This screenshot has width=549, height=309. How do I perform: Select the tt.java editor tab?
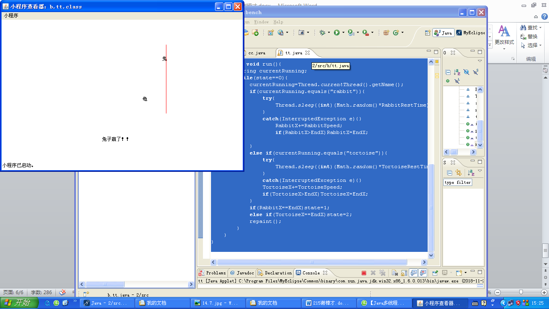pyautogui.click(x=293, y=53)
